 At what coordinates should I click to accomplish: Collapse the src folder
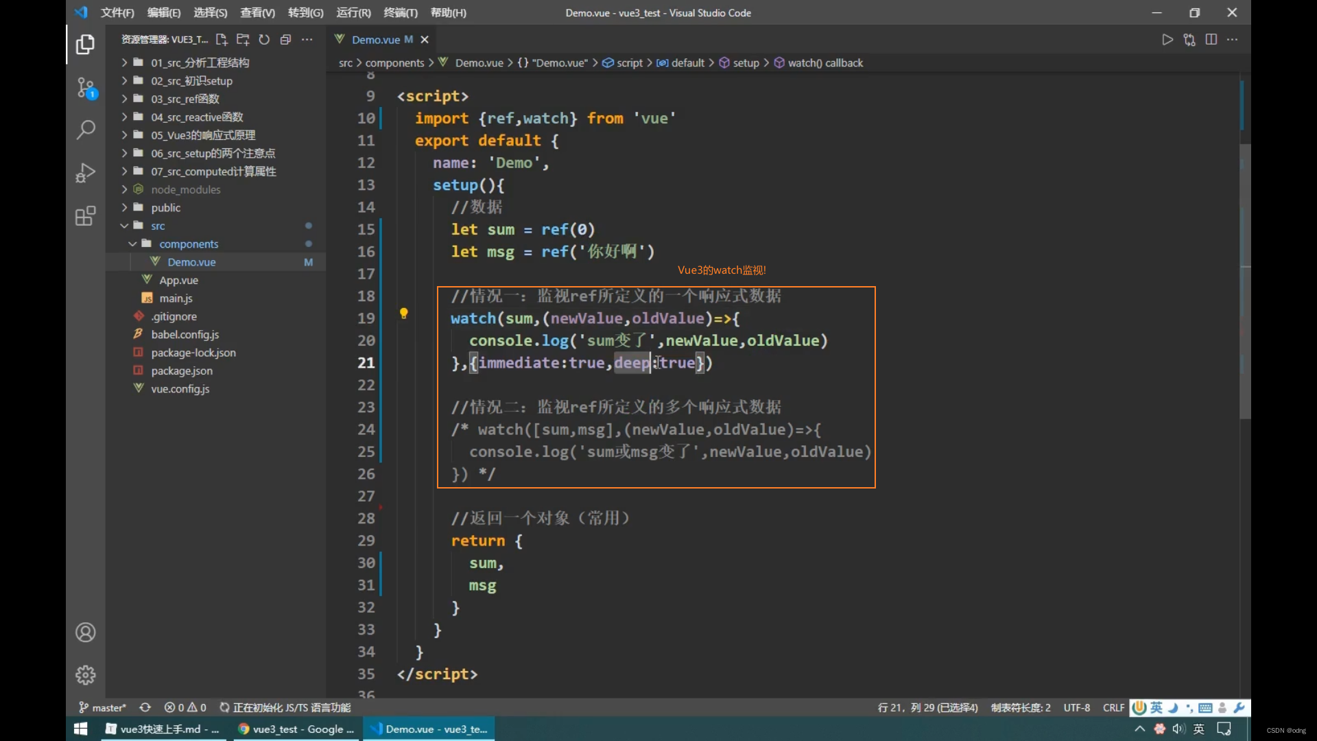pyautogui.click(x=215, y=226)
